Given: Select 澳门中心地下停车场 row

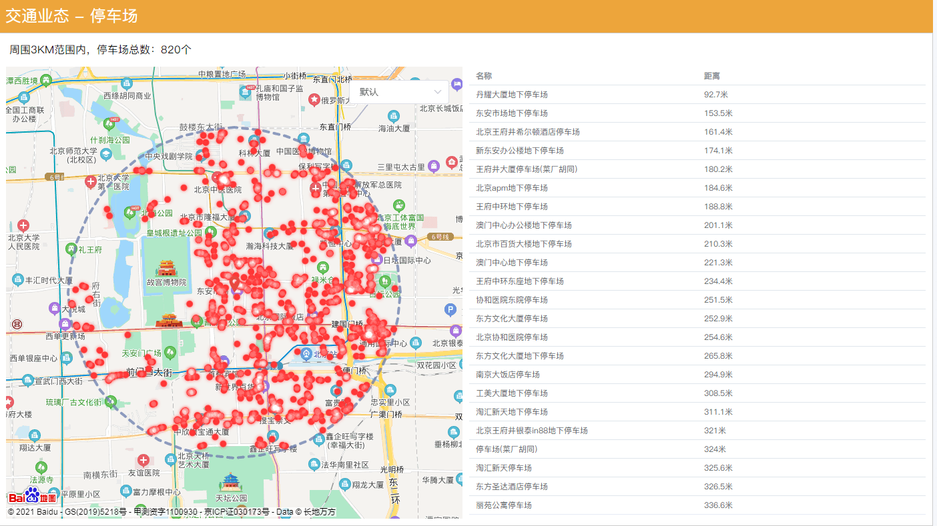Looking at the screenshot, I should click(x=697, y=263).
